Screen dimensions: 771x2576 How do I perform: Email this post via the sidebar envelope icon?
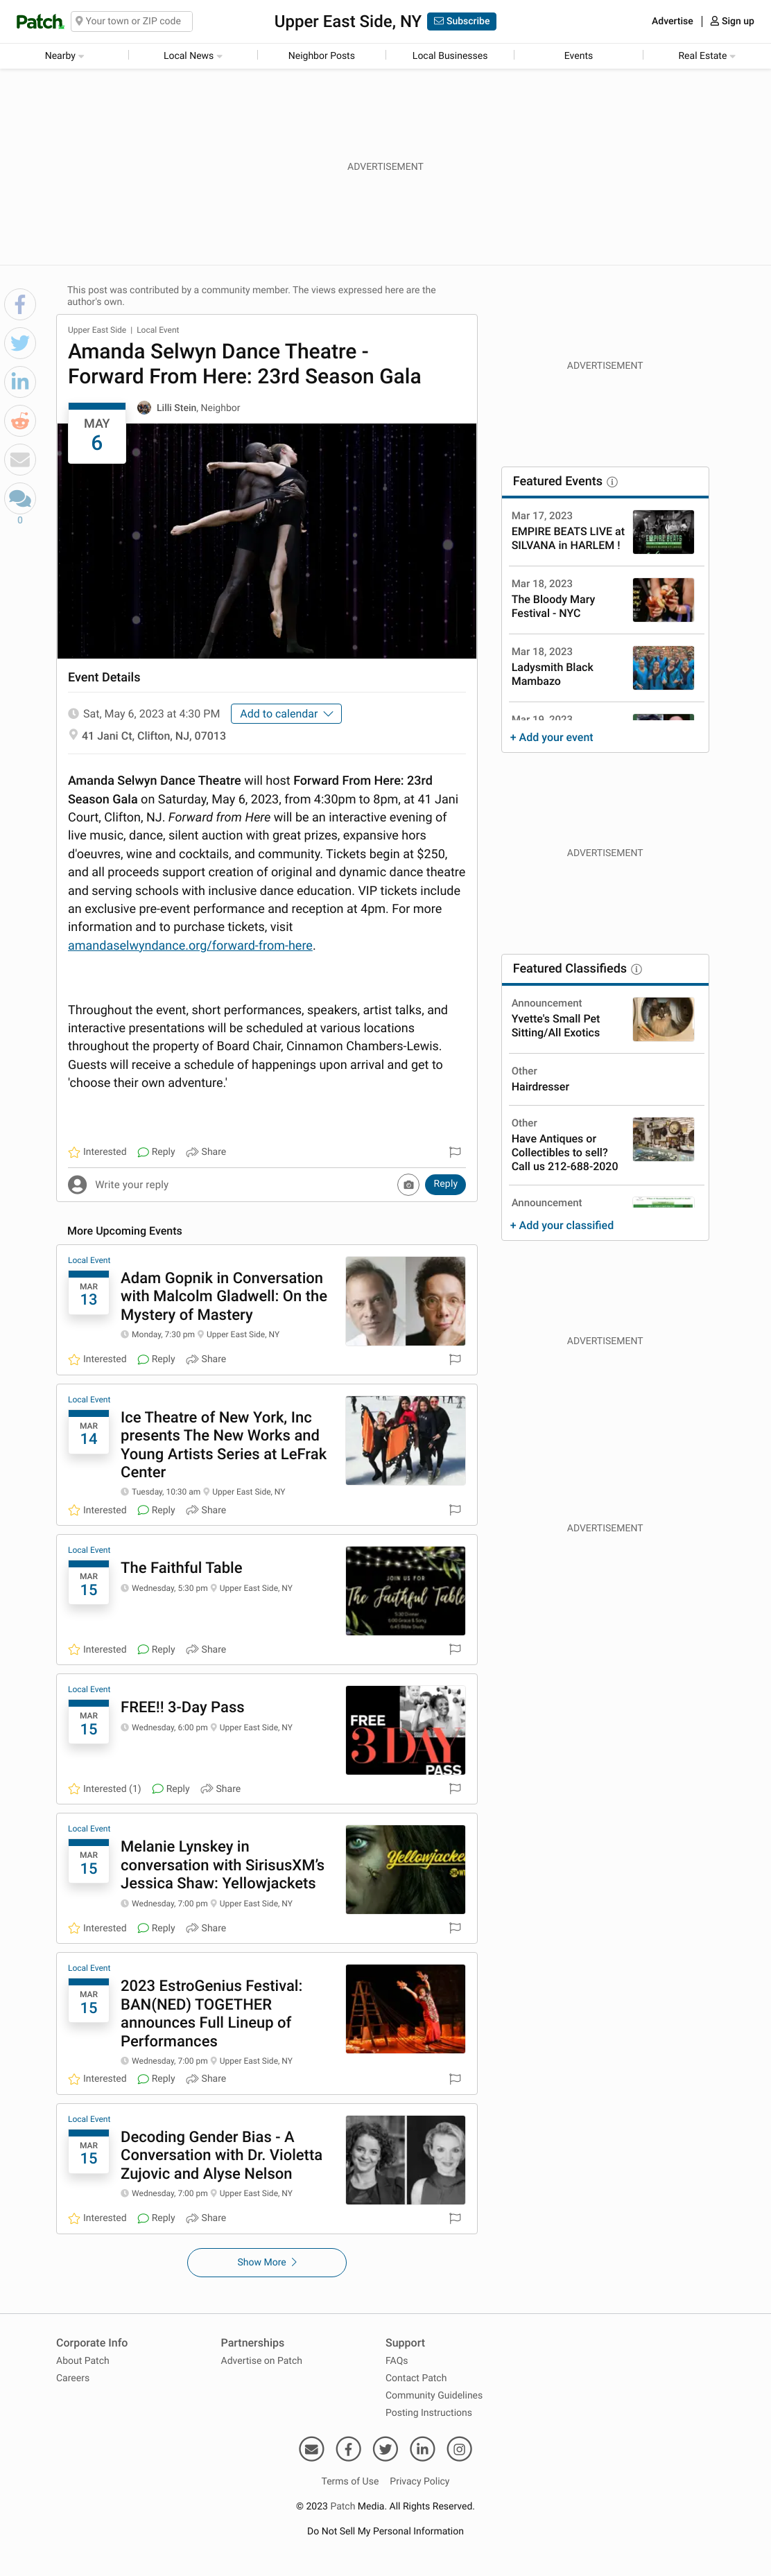click(20, 459)
